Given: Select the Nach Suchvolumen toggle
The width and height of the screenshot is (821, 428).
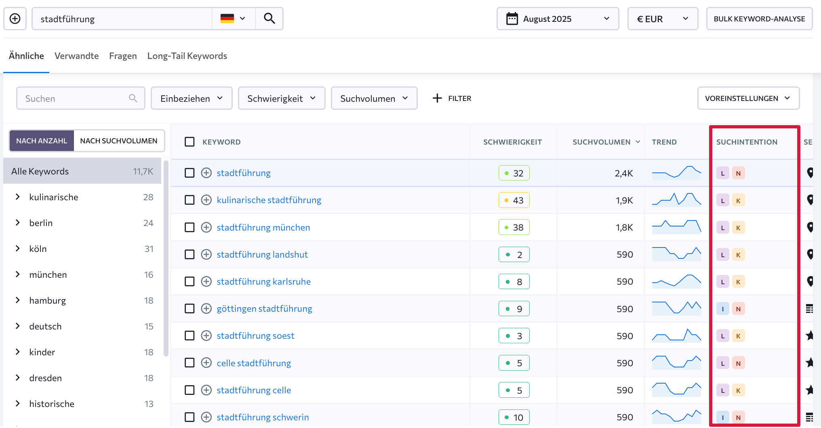Looking at the screenshot, I should (119, 141).
